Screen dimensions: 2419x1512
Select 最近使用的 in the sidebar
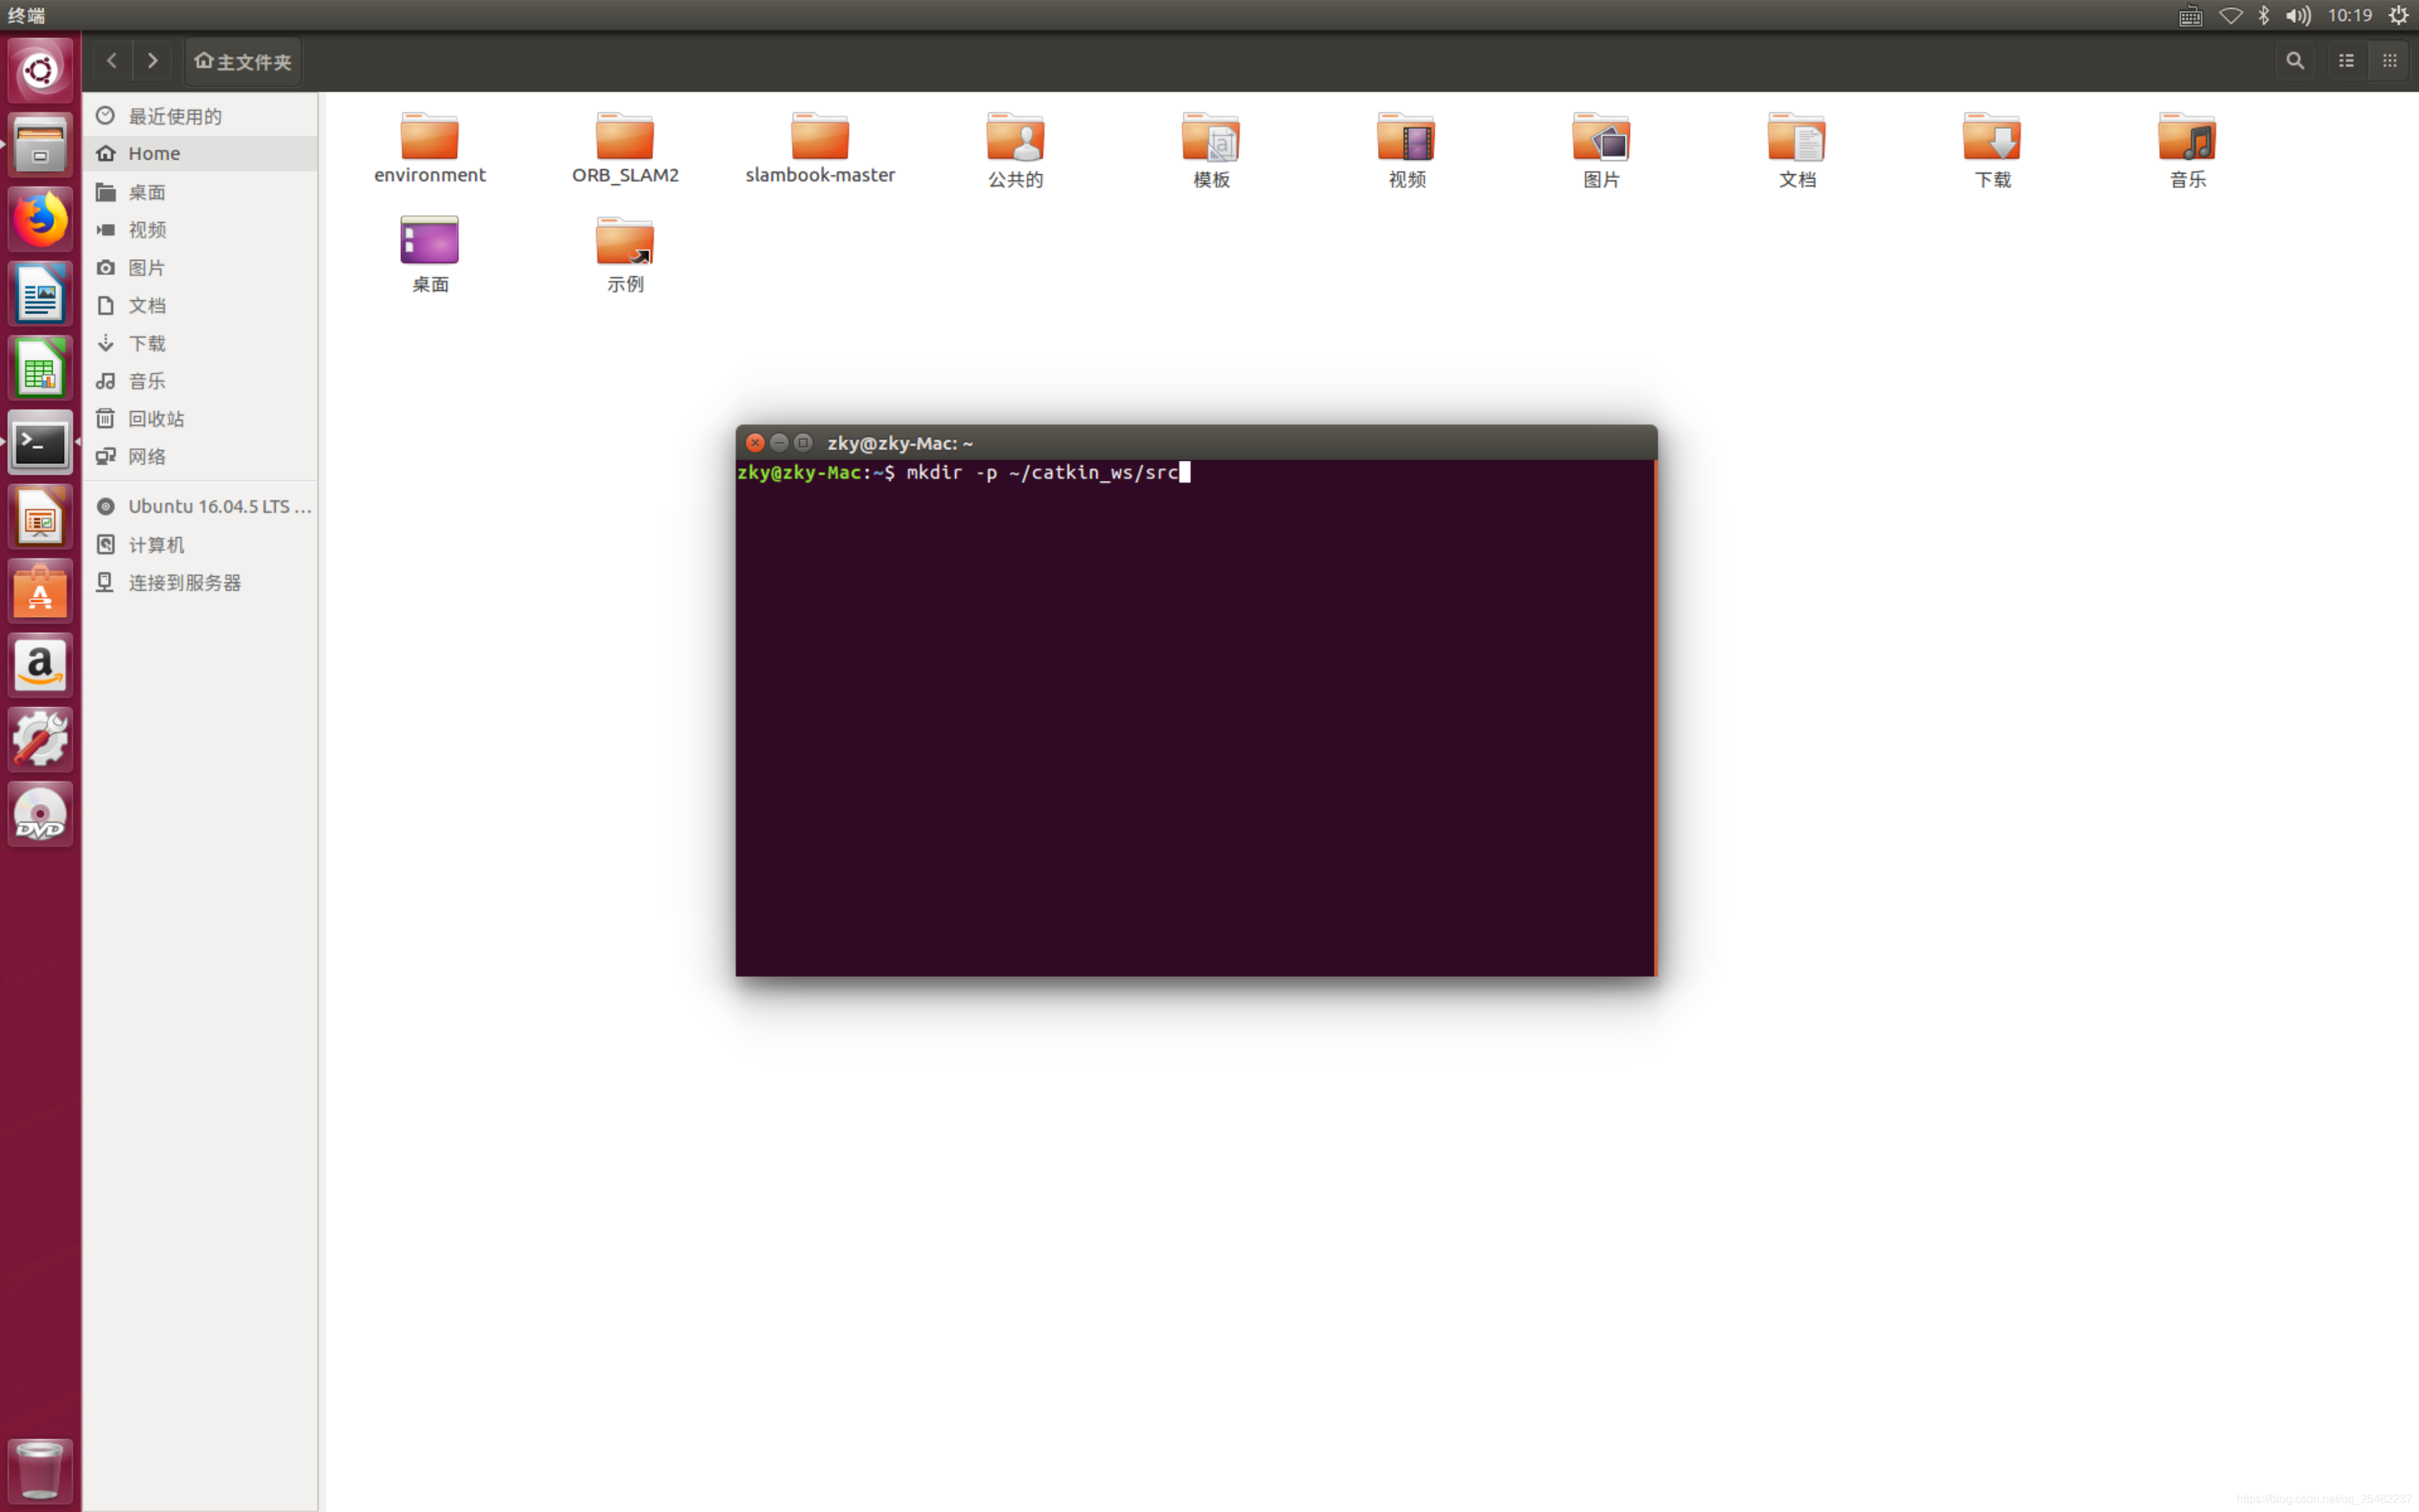pyautogui.click(x=200, y=116)
